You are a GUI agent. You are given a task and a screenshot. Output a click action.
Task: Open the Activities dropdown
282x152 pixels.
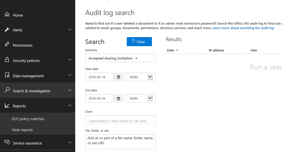point(120,58)
